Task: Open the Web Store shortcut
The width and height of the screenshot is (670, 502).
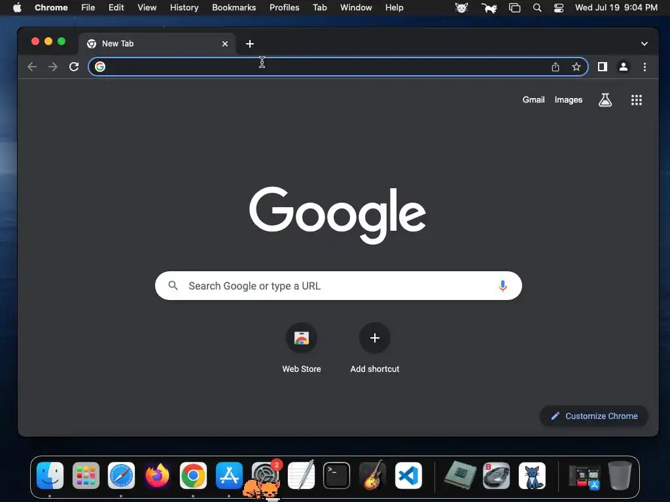Action: point(301,348)
